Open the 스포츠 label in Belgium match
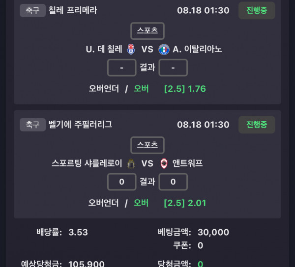This screenshot has width=295, height=267. (147, 145)
